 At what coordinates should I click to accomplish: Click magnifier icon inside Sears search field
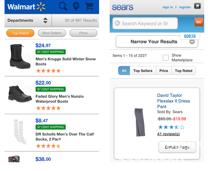tap(117, 23)
